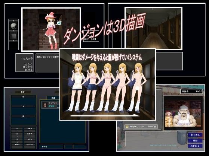Choose the ひっさつ battle command
209x156 pixels.
(28, 67)
